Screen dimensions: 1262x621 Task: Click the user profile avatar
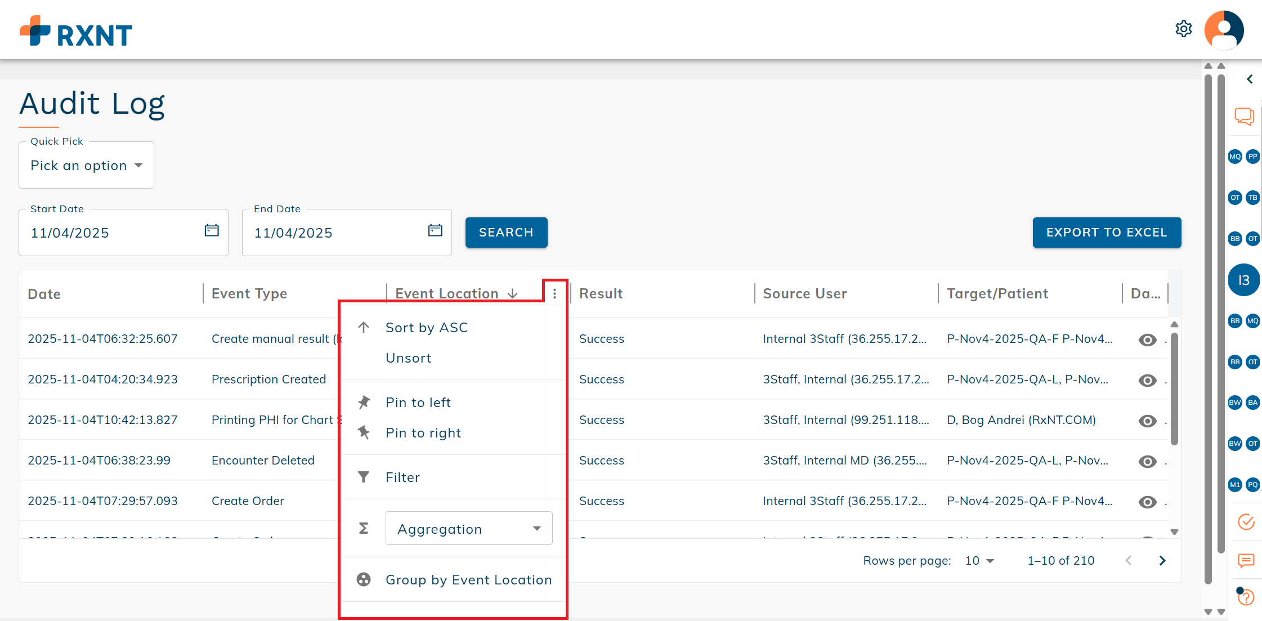[1224, 30]
